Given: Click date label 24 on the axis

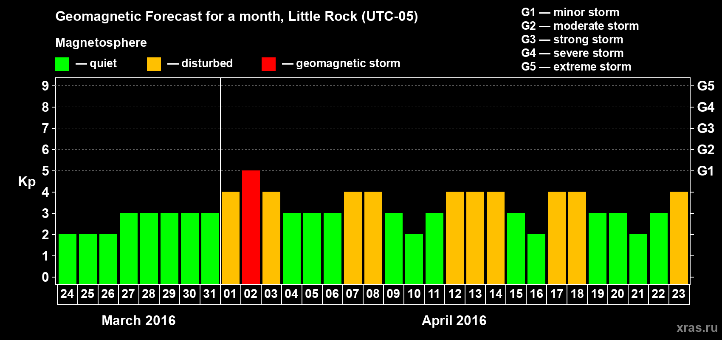Looking at the screenshot, I should (67, 294).
